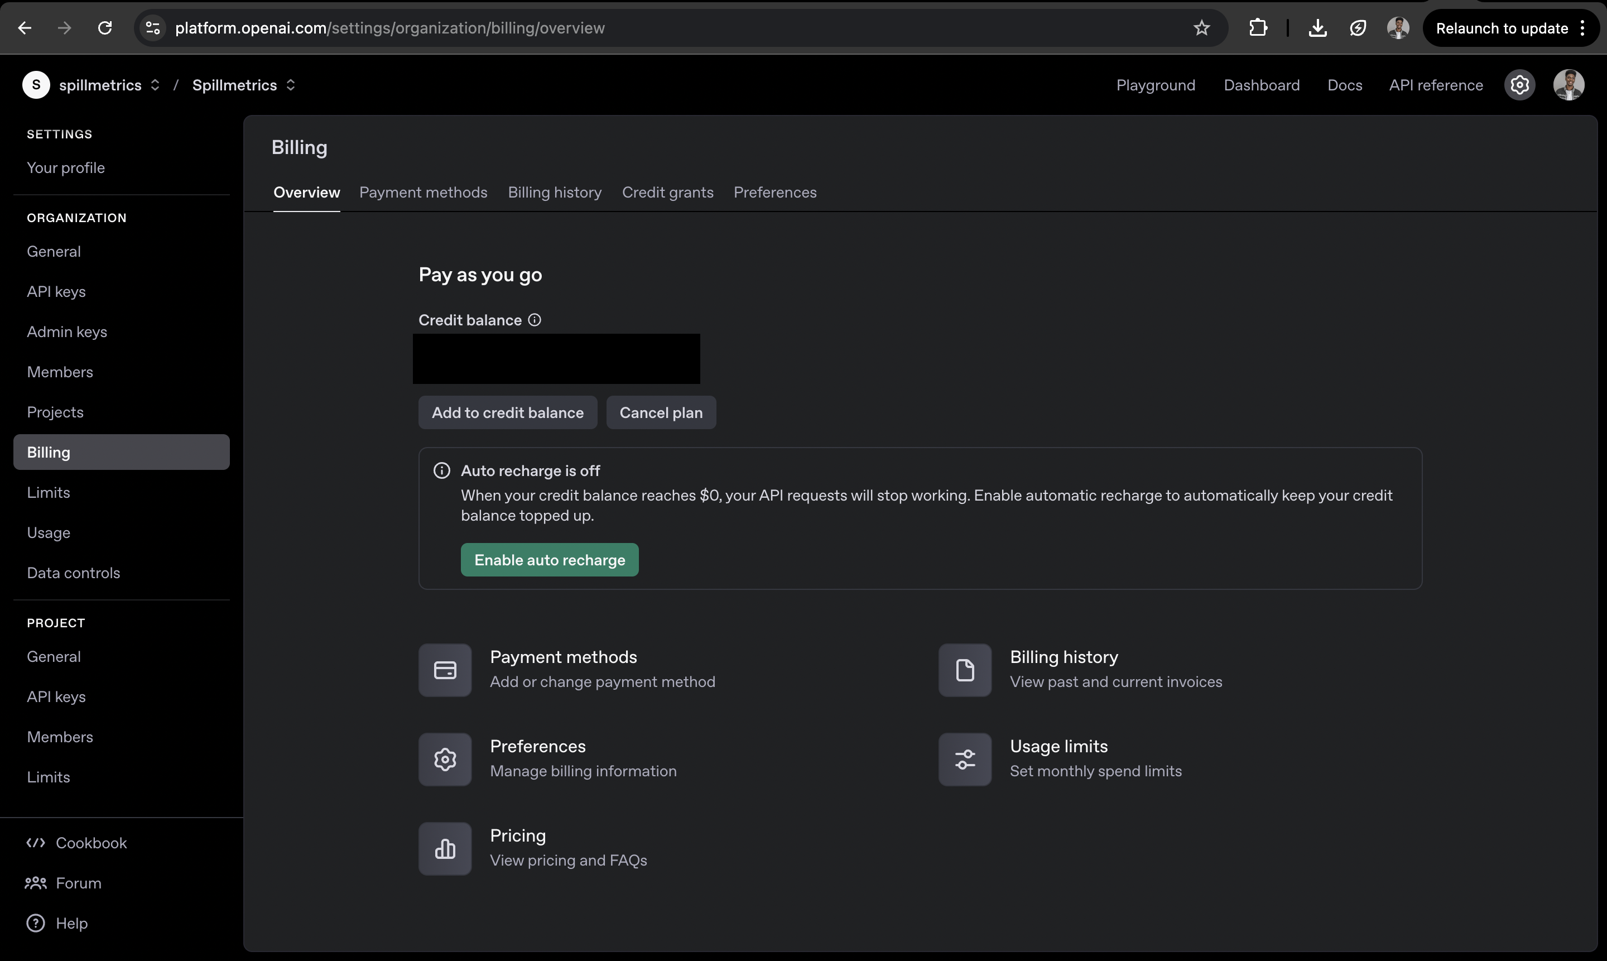Open Docs from the top navigation
1607x961 pixels.
pyautogui.click(x=1345, y=85)
